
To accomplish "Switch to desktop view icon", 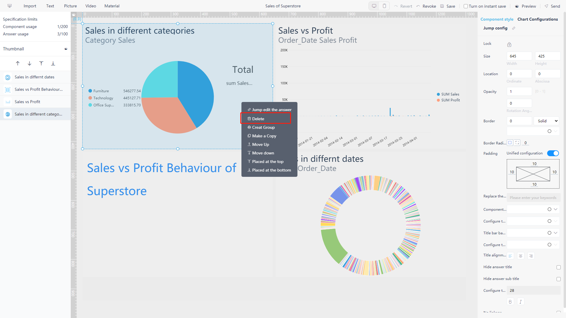I will pyautogui.click(x=374, y=6).
